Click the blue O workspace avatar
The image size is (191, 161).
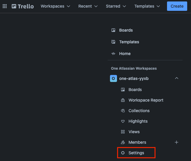(x=113, y=78)
